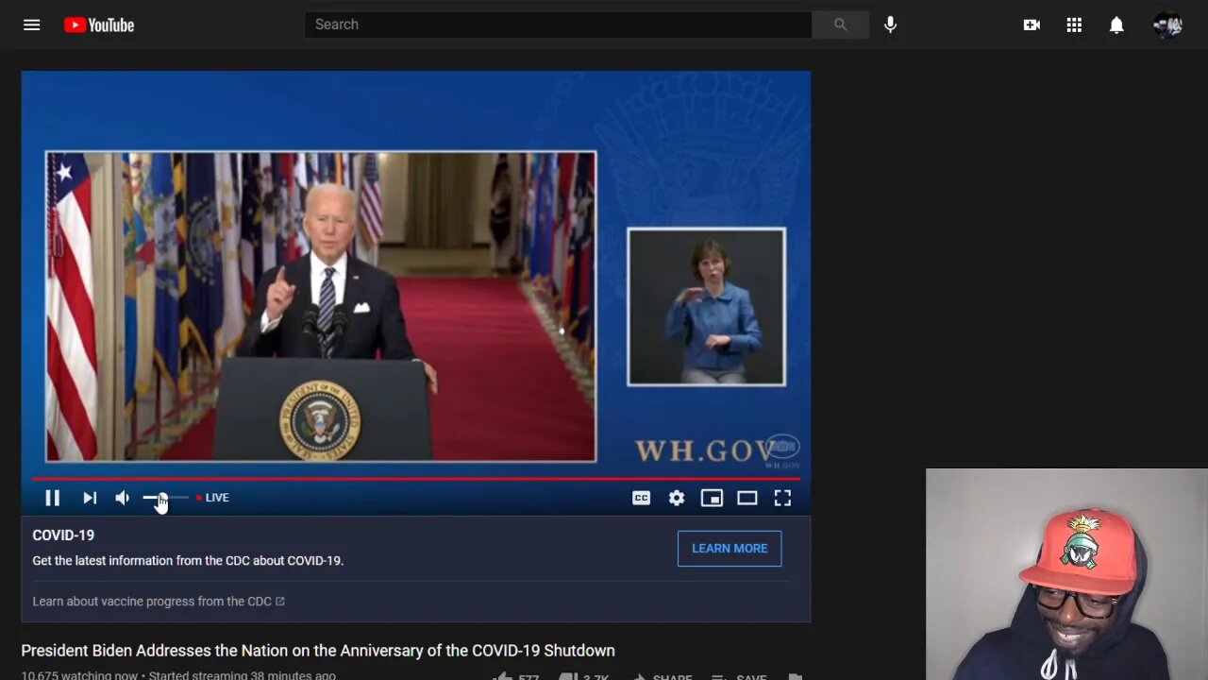Jump to LIVE position
Viewport: 1208px width, 680px height.
[x=213, y=498]
